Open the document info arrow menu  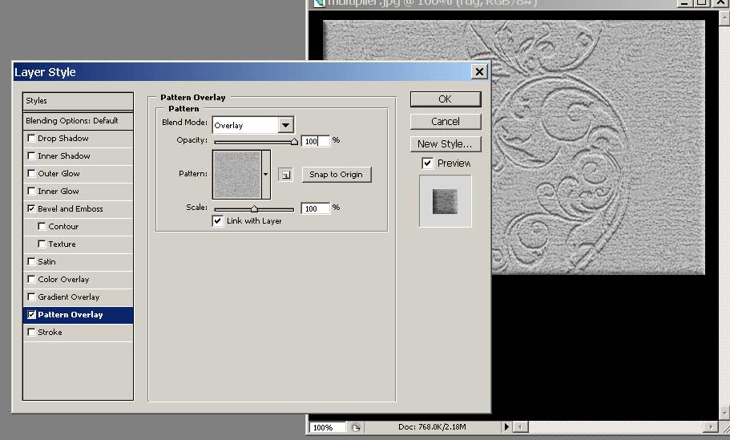[x=506, y=427]
